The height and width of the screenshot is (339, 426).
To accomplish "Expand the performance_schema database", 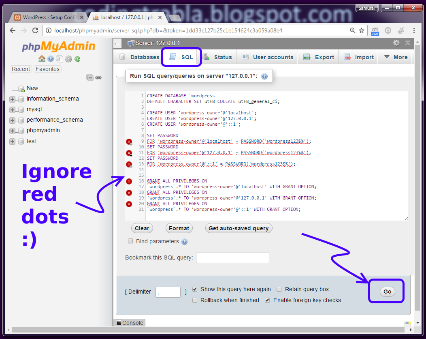I will point(12,120).
